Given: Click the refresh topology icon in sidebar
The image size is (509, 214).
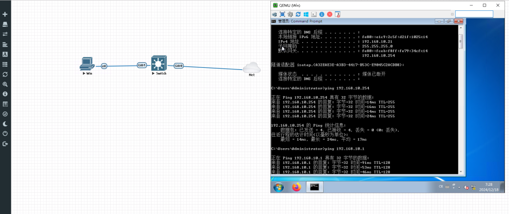Looking at the screenshot, I should pyautogui.click(x=5, y=74).
